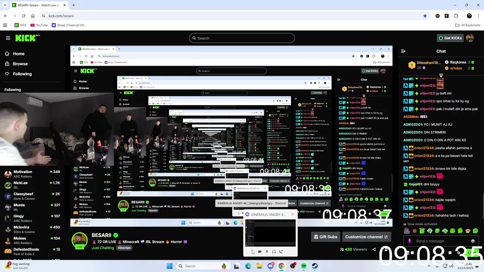
Task: Open Steam from the taskbar
Action: [x=315, y=266]
